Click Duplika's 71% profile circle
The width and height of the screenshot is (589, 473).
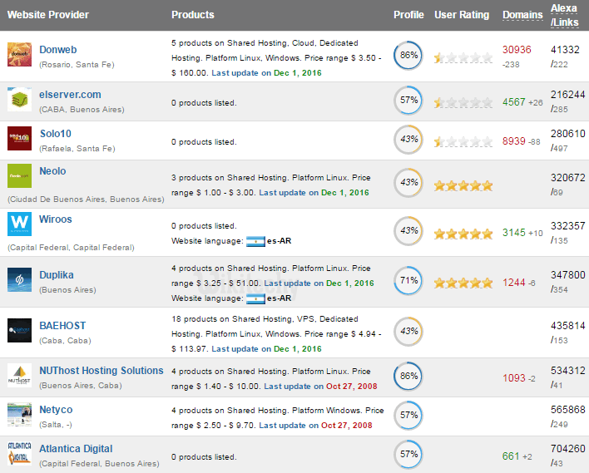tap(408, 280)
